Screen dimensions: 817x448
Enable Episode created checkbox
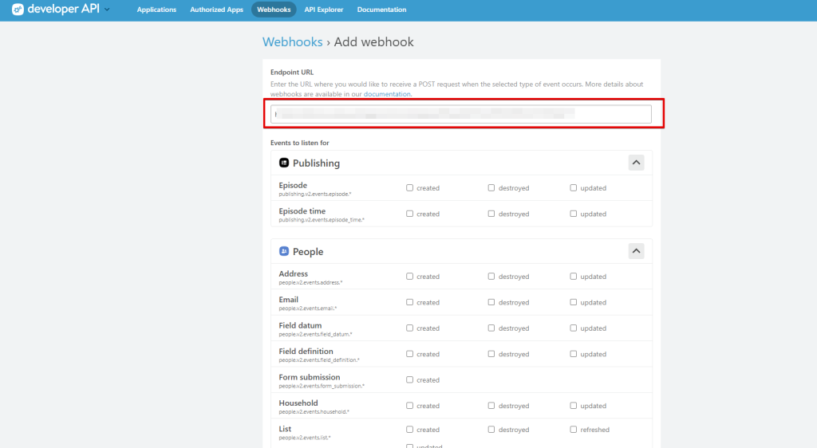[x=410, y=188]
